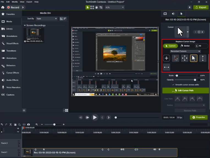Open the Recorded Cursors dropdown
Image resolution: width=210 pixels, height=158 pixels.
tap(185, 51)
